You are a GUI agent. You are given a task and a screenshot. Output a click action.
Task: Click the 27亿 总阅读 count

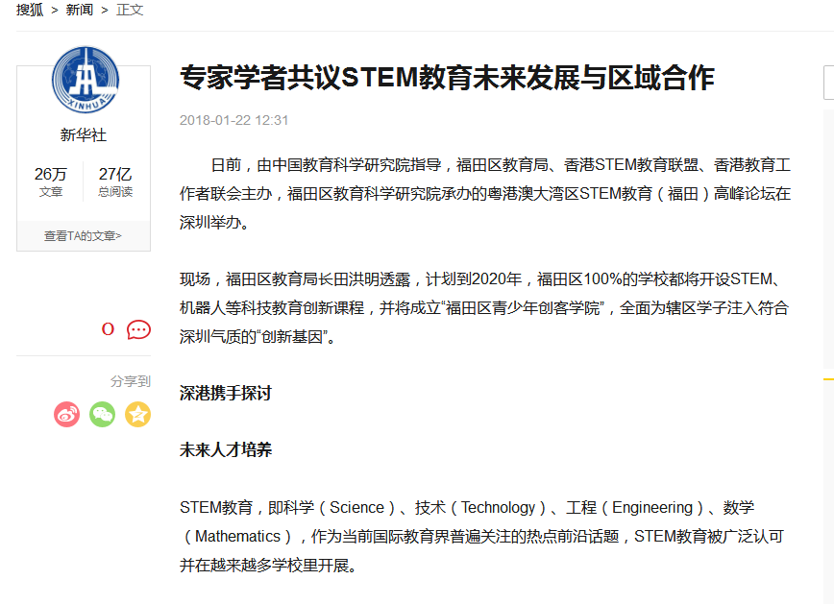click(115, 181)
